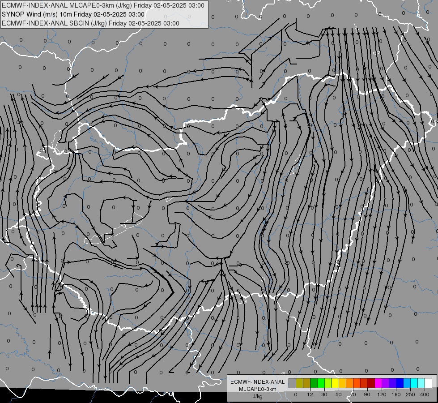Click the dark green legend swatch
The height and width of the screenshot is (403, 438).
click(314, 383)
